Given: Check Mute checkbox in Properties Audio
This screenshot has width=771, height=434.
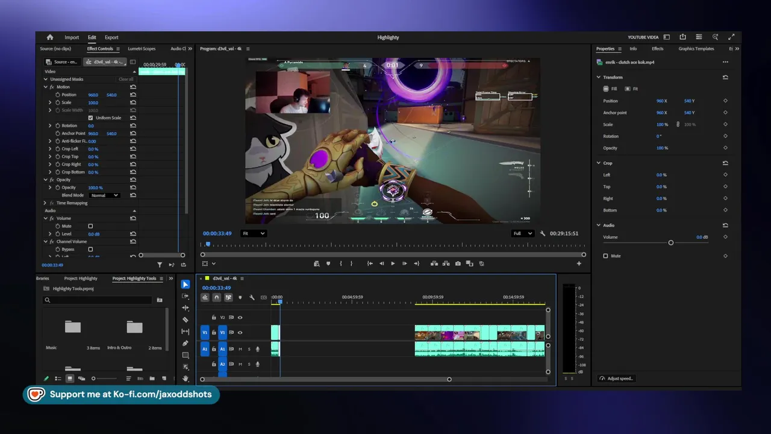Looking at the screenshot, I should 605,256.
